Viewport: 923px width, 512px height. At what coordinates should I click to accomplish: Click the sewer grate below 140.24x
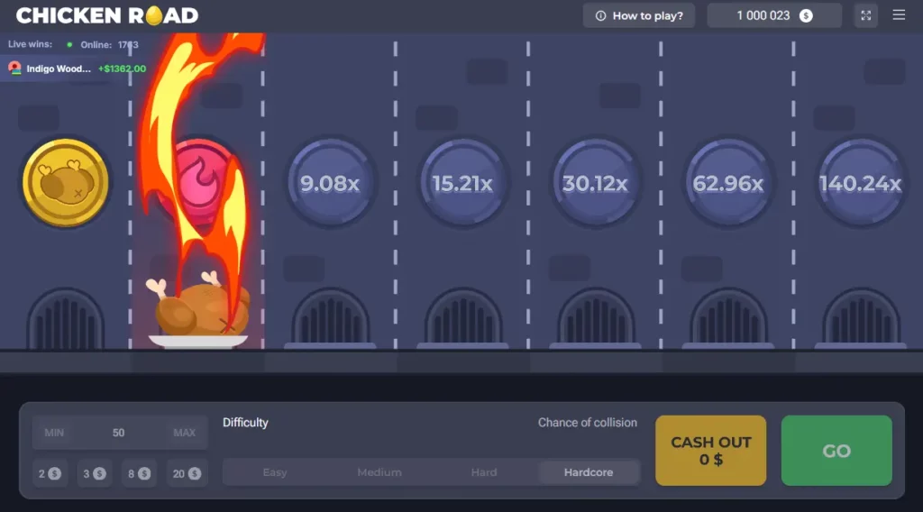pos(861,318)
